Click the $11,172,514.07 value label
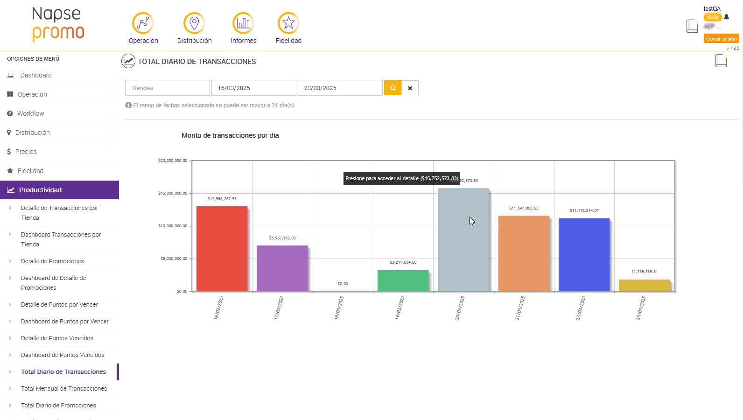Screen dimensions: 743x420 [x=584, y=210]
